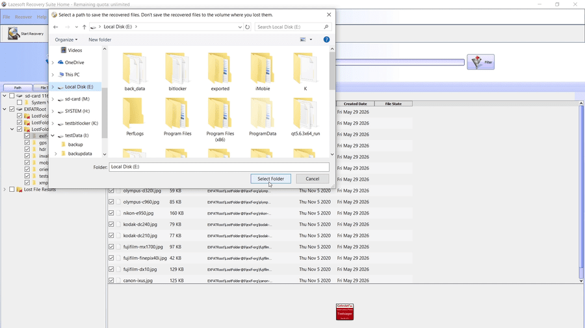Select testbitlocker (K:) drive
This screenshot has height=328, width=585.
pos(81,123)
